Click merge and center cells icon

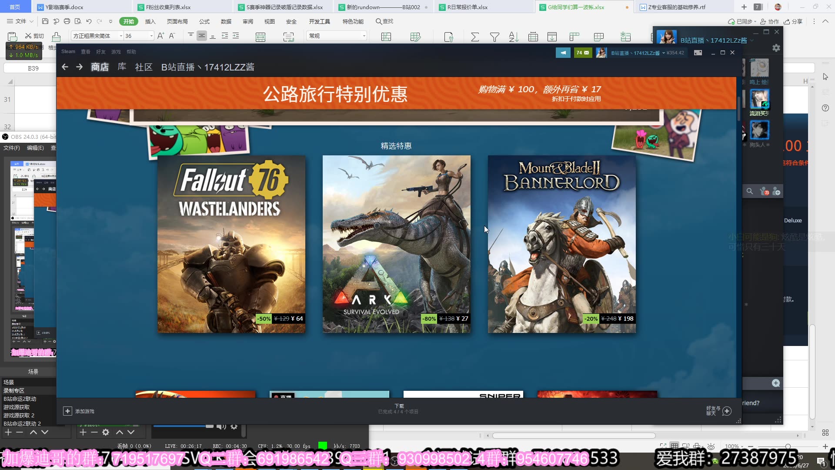(261, 37)
